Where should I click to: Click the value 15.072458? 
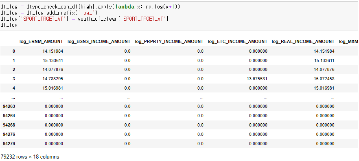324,79
